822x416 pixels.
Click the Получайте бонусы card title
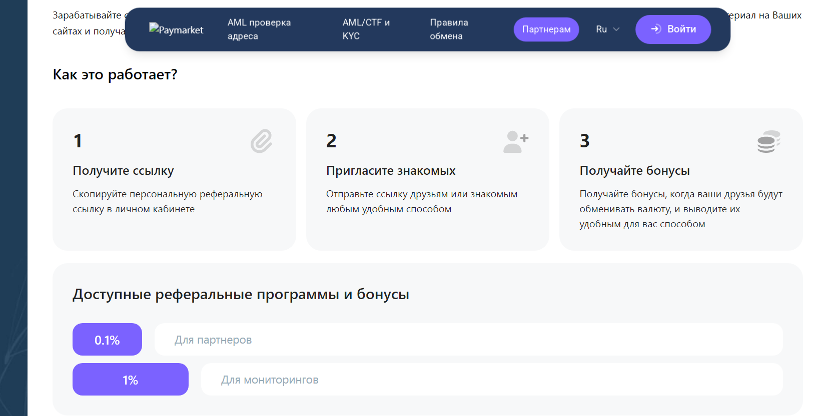634,171
